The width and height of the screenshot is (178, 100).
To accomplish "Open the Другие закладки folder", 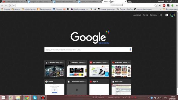I will (170, 9).
